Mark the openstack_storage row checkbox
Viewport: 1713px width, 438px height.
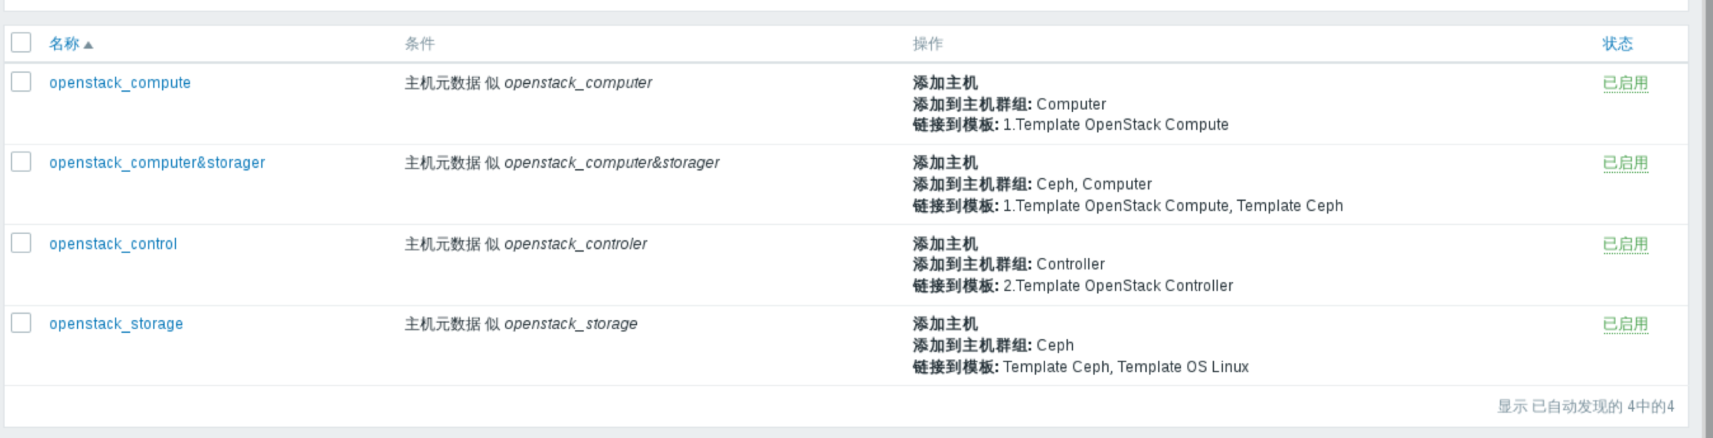coord(21,323)
